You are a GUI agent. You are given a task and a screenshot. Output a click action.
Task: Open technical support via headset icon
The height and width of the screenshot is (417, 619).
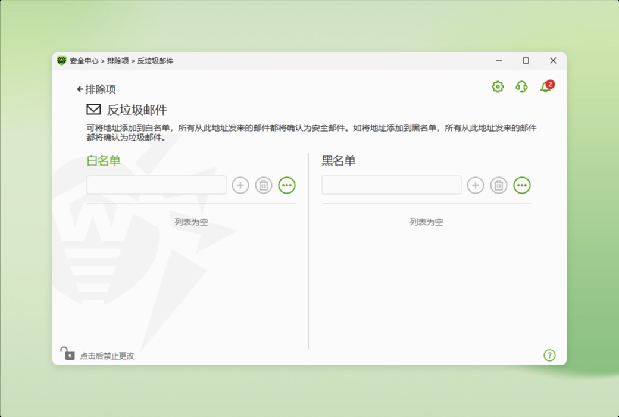tap(521, 86)
